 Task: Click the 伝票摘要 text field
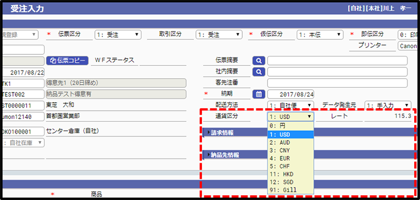tap(337, 61)
